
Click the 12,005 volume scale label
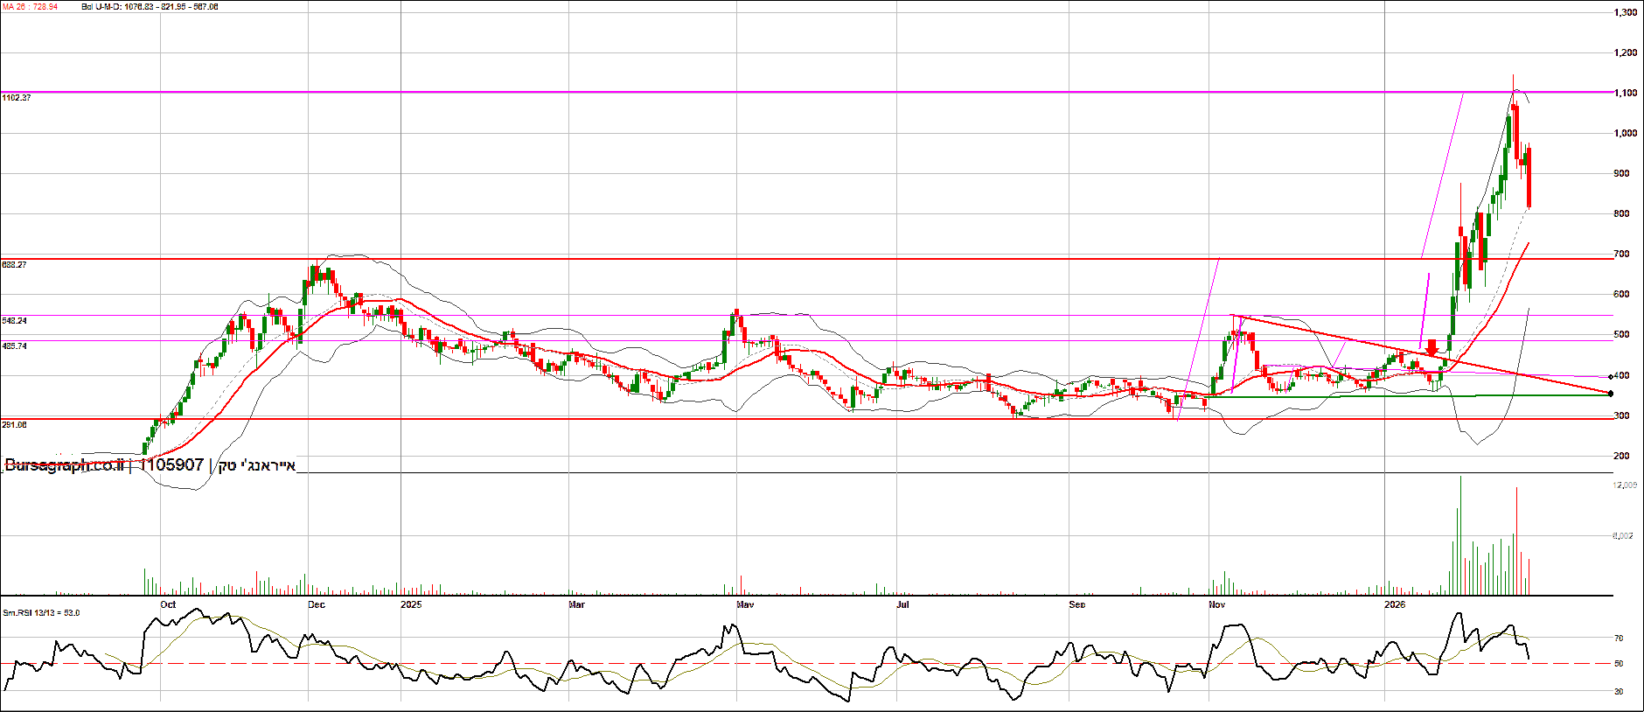click(x=1625, y=485)
